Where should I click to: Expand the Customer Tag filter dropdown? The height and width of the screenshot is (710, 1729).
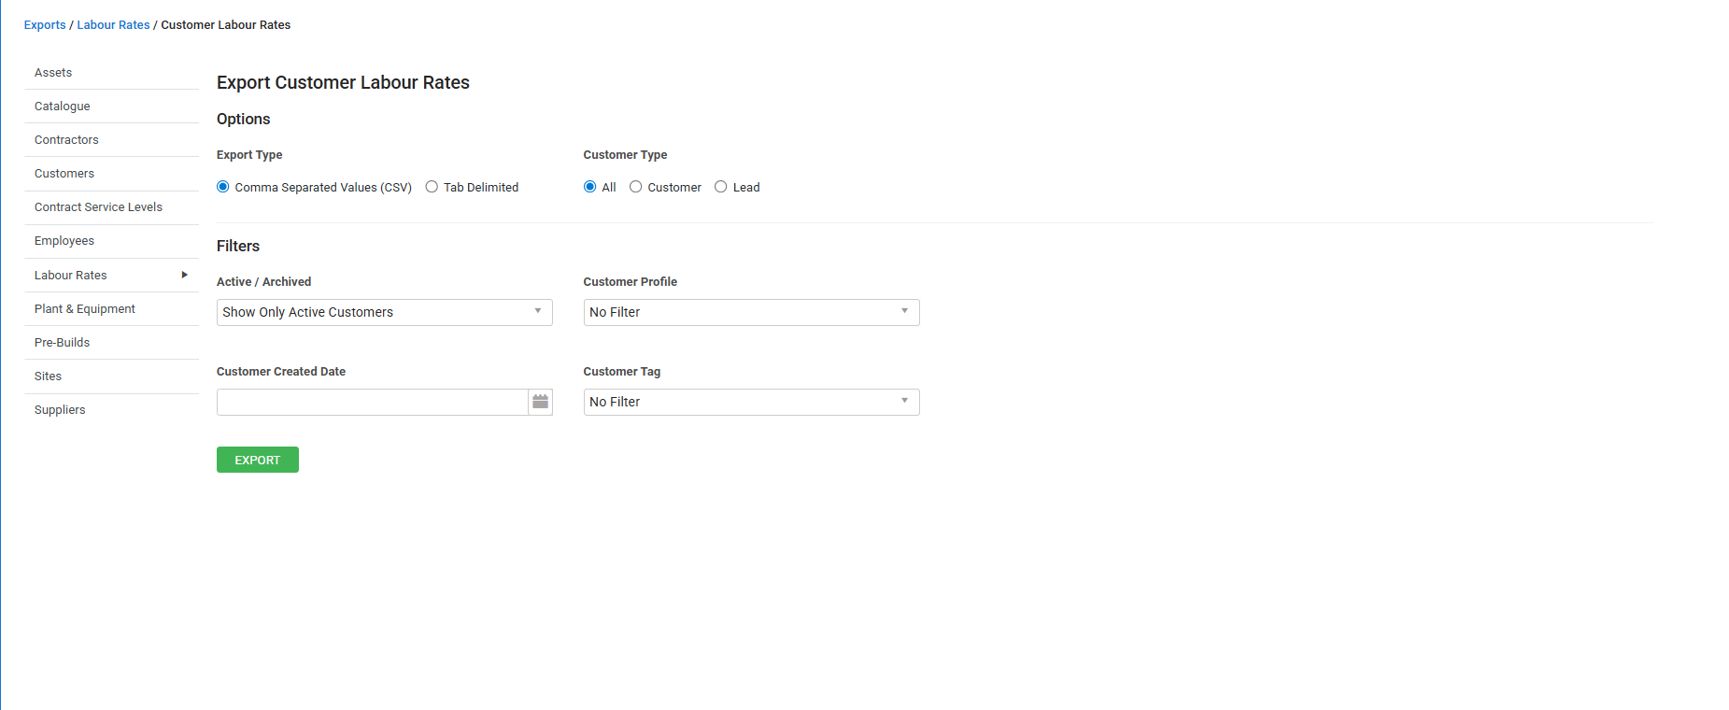(751, 402)
